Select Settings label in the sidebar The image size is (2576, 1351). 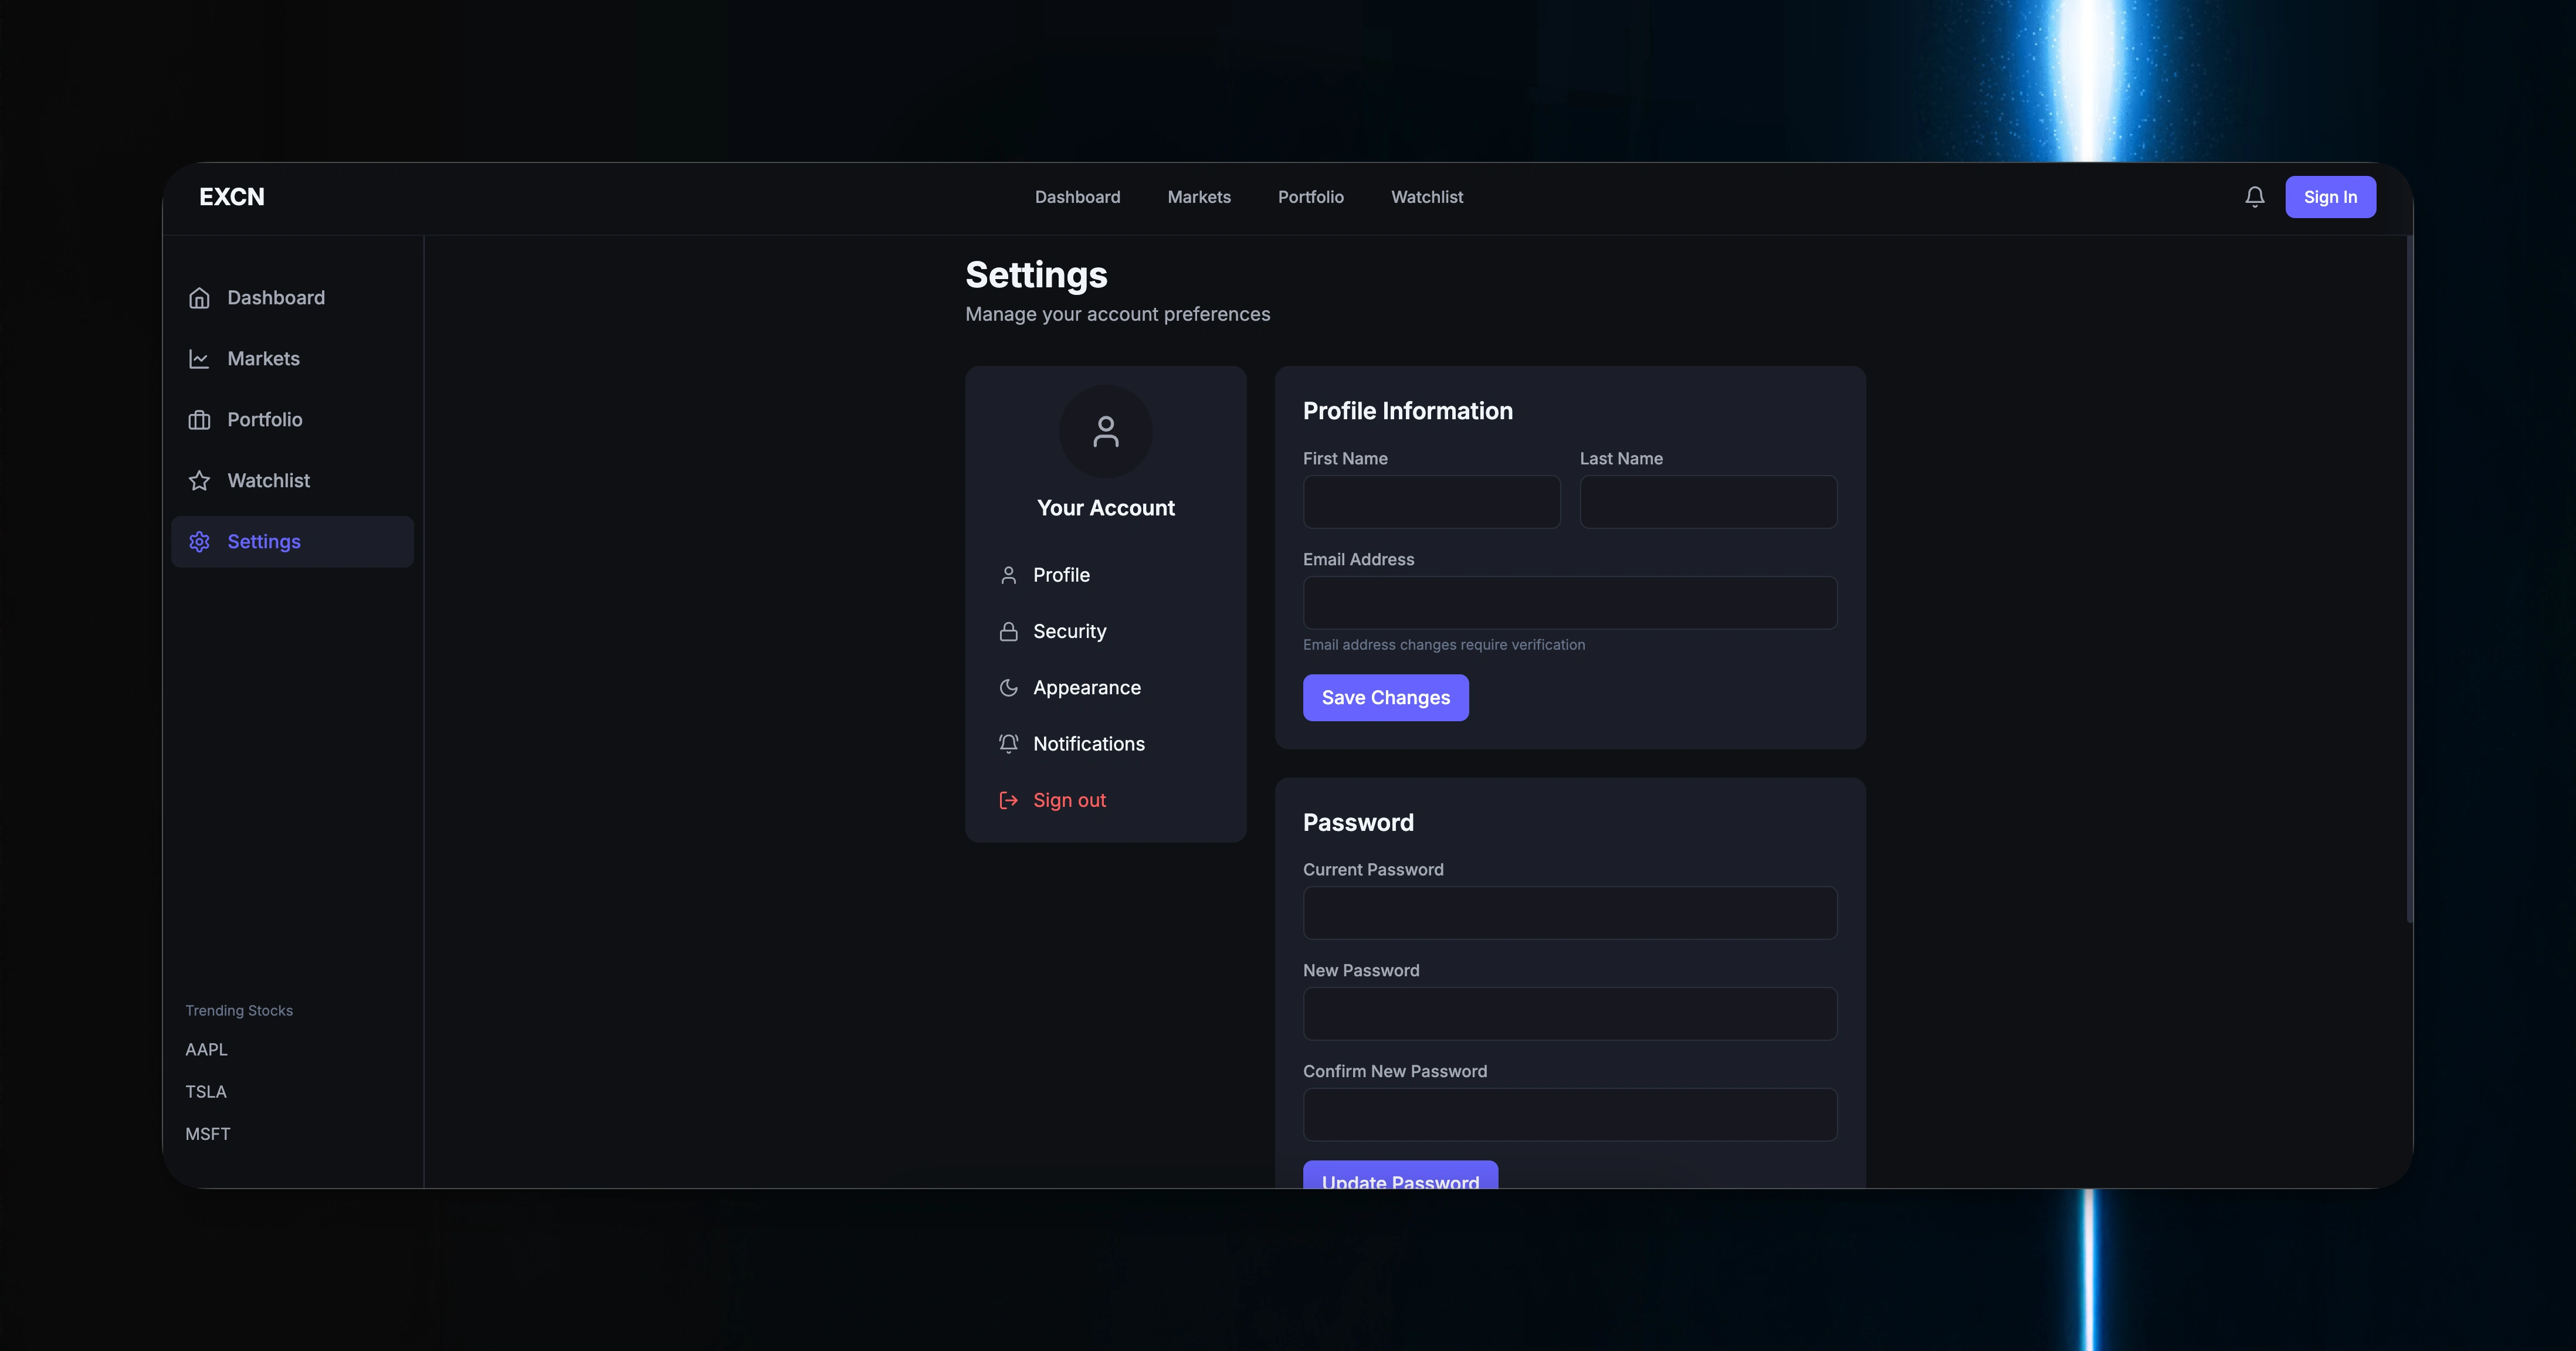click(x=264, y=542)
